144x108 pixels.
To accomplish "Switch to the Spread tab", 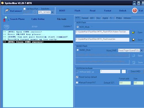I will (x=85, y=18).
